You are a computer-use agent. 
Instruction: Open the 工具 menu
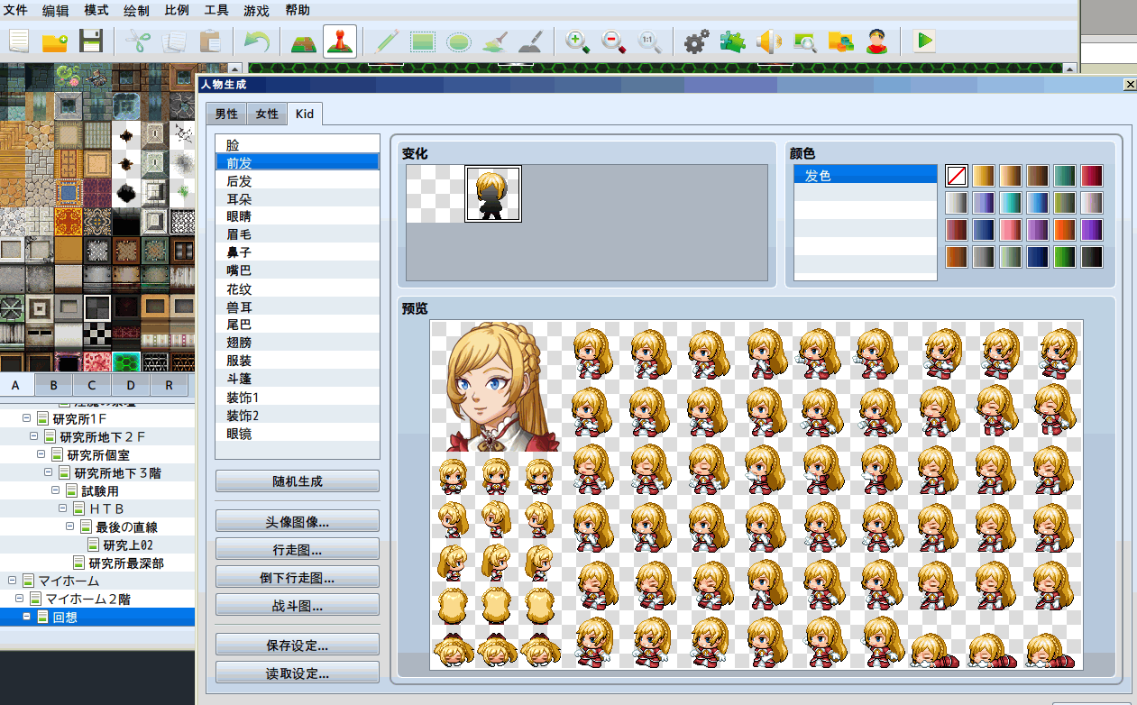point(216,11)
